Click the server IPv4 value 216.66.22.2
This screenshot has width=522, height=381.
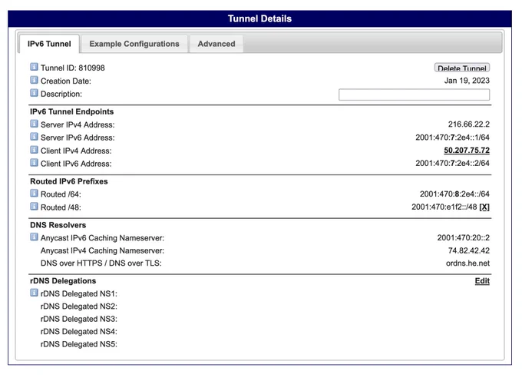point(469,124)
